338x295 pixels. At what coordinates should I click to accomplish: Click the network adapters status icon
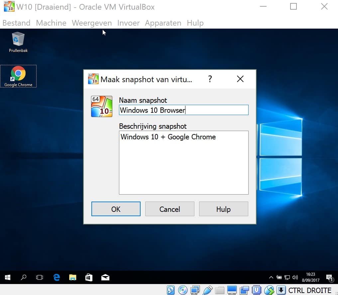[x=195, y=290]
